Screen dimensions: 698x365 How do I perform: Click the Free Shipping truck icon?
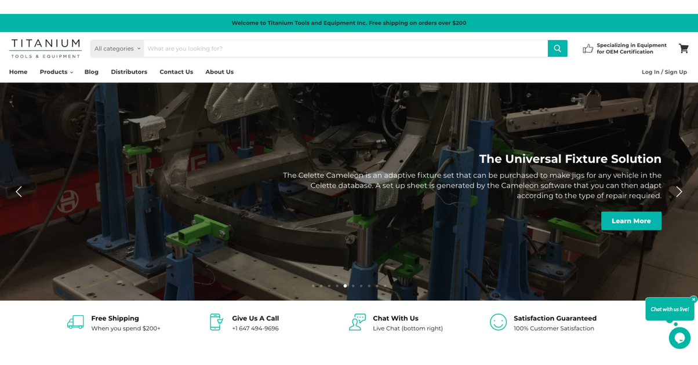[75, 322]
